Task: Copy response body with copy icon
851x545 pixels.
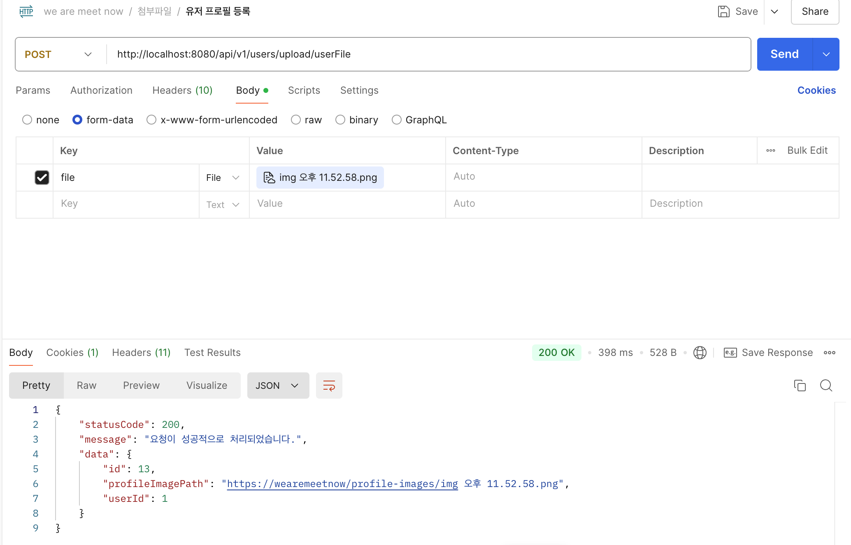Action: (x=800, y=386)
